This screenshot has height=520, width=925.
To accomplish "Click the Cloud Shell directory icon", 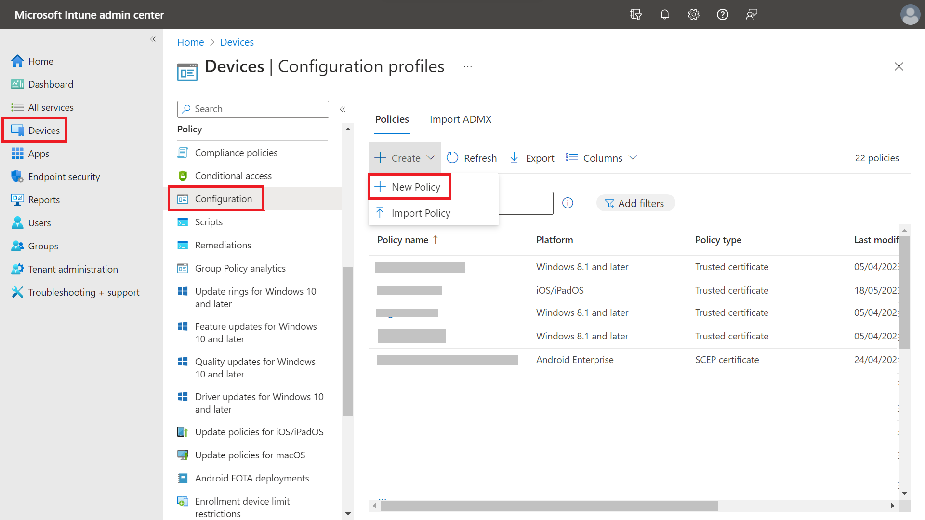I will [x=635, y=14].
